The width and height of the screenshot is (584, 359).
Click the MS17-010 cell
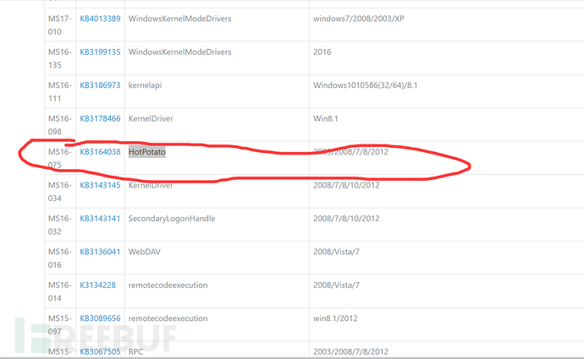point(59,24)
